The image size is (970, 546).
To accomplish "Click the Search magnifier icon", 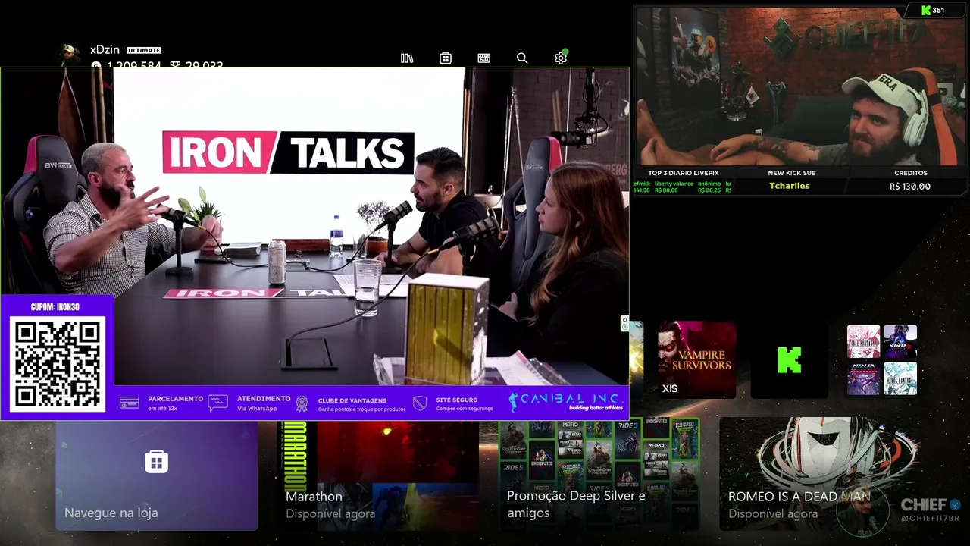I will pos(522,58).
